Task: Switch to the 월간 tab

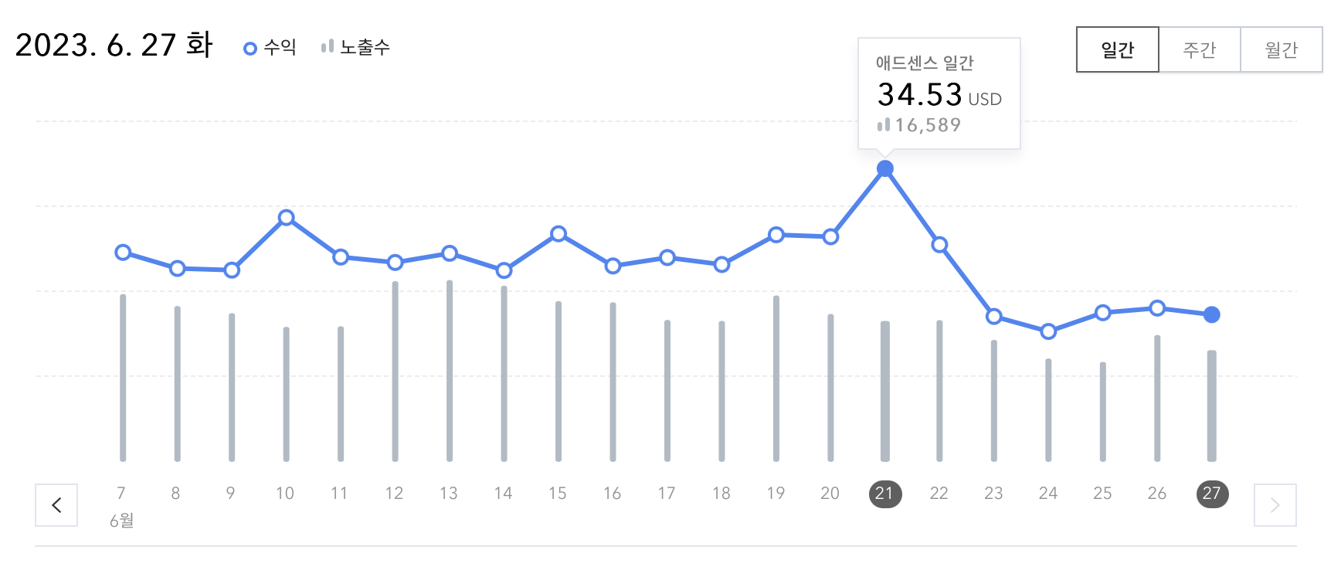Action: coord(1282,48)
